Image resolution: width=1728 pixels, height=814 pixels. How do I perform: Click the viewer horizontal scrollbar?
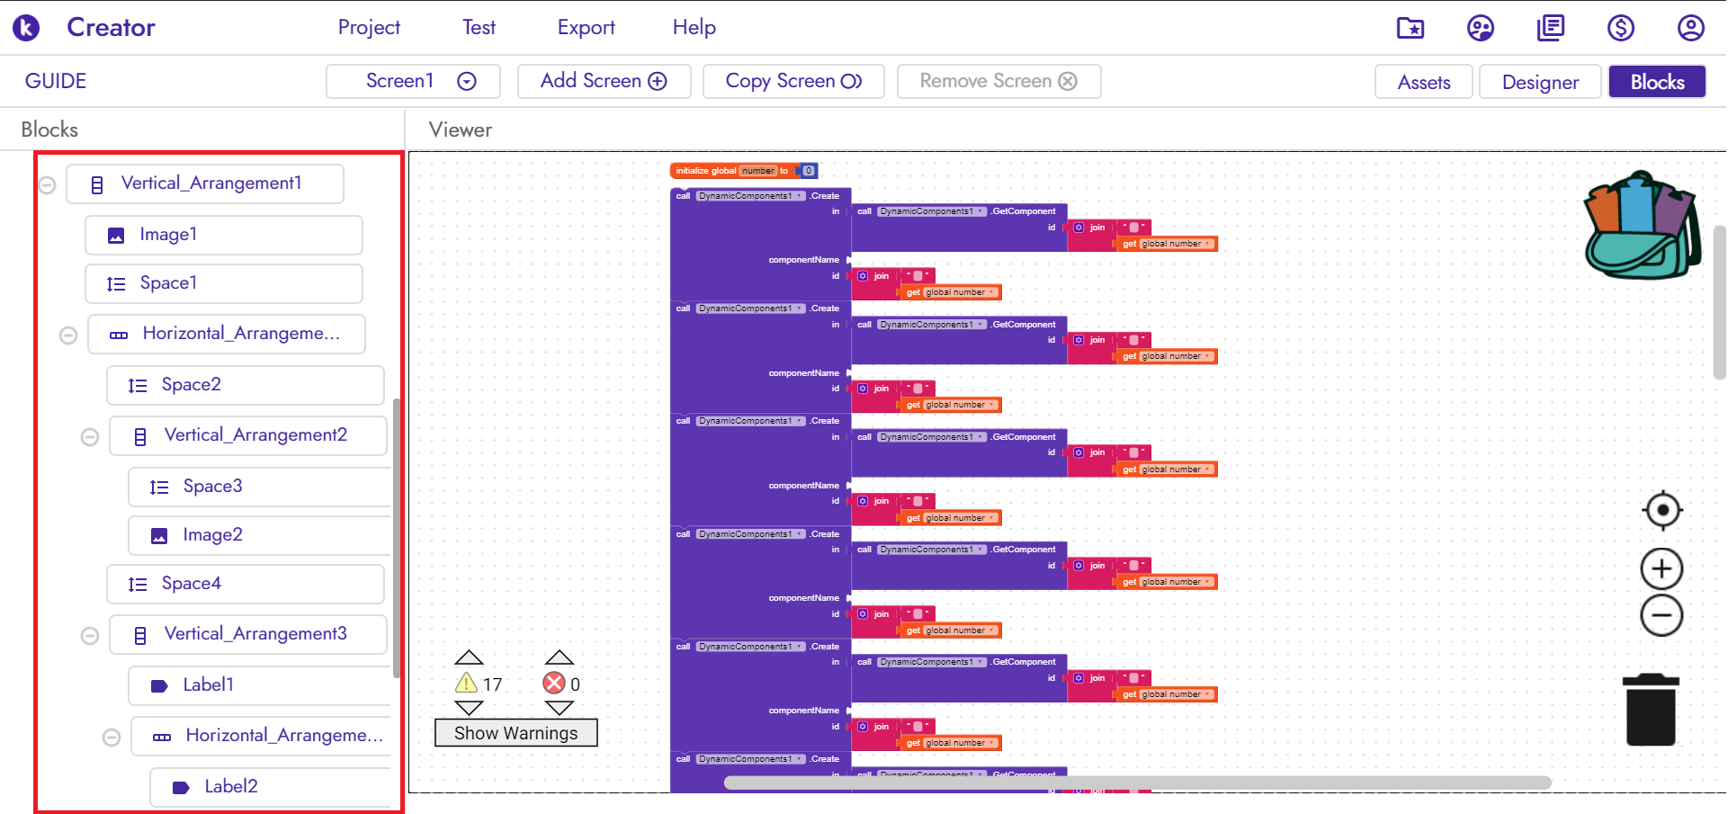click(x=1137, y=783)
